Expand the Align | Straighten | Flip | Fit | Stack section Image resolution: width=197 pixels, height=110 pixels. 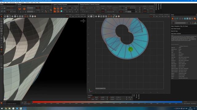(179, 26)
